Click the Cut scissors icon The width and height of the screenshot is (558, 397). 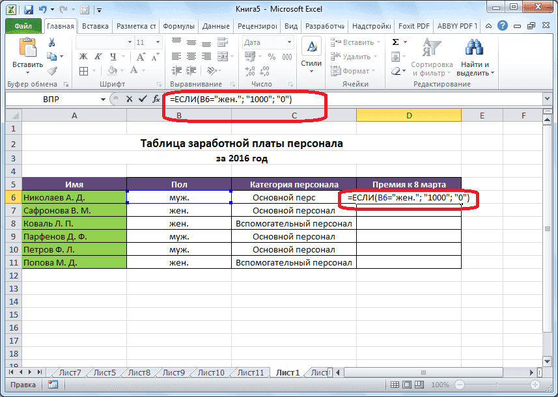51,43
